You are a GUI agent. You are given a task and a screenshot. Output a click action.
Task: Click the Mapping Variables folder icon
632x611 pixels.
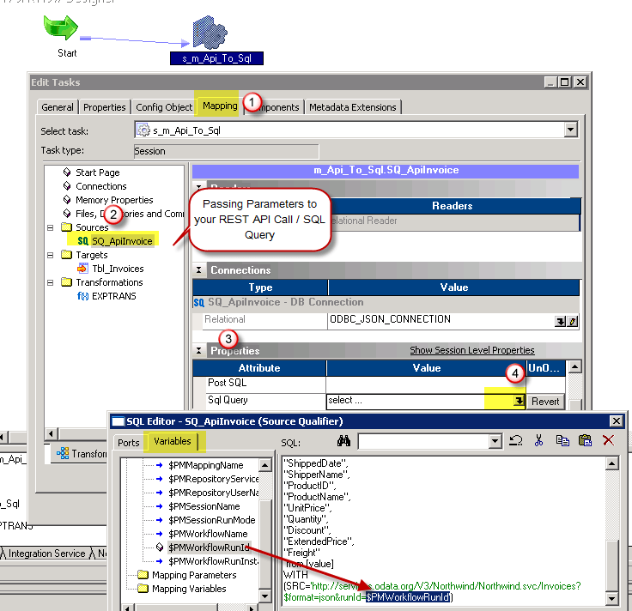143,589
